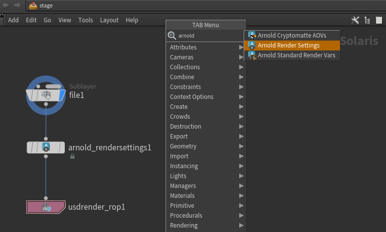
Task: Click the lock badge under arnold_rendersettings1
Action: (x=72, y=156)
